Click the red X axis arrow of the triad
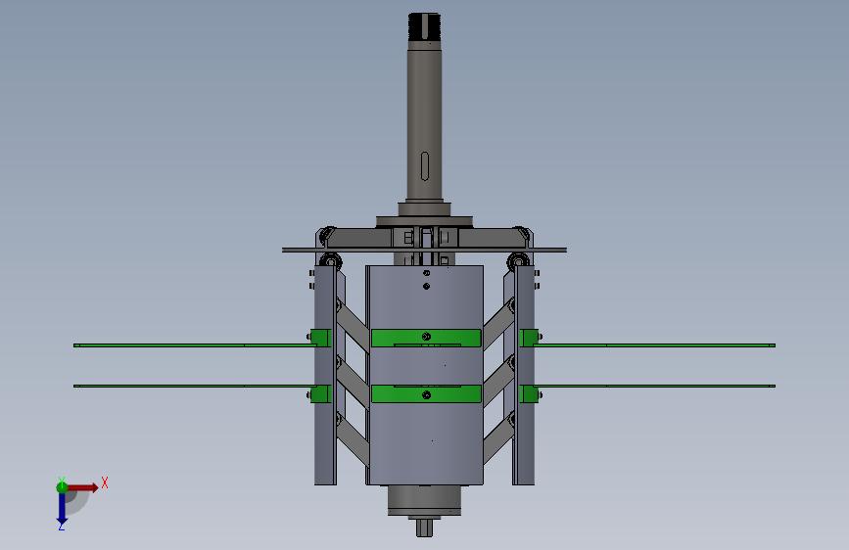The image size is (849, 550). (x=83, y=487)
